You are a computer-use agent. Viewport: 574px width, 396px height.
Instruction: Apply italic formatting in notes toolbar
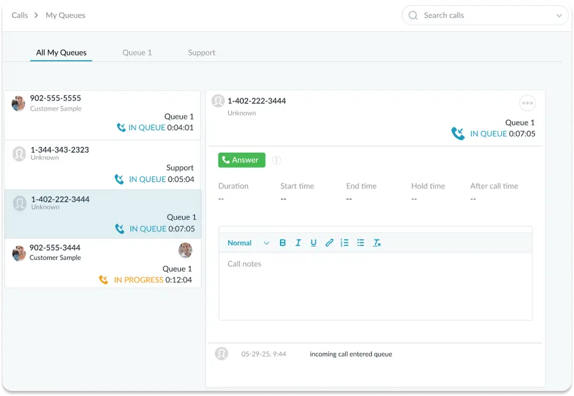(298, 243)
